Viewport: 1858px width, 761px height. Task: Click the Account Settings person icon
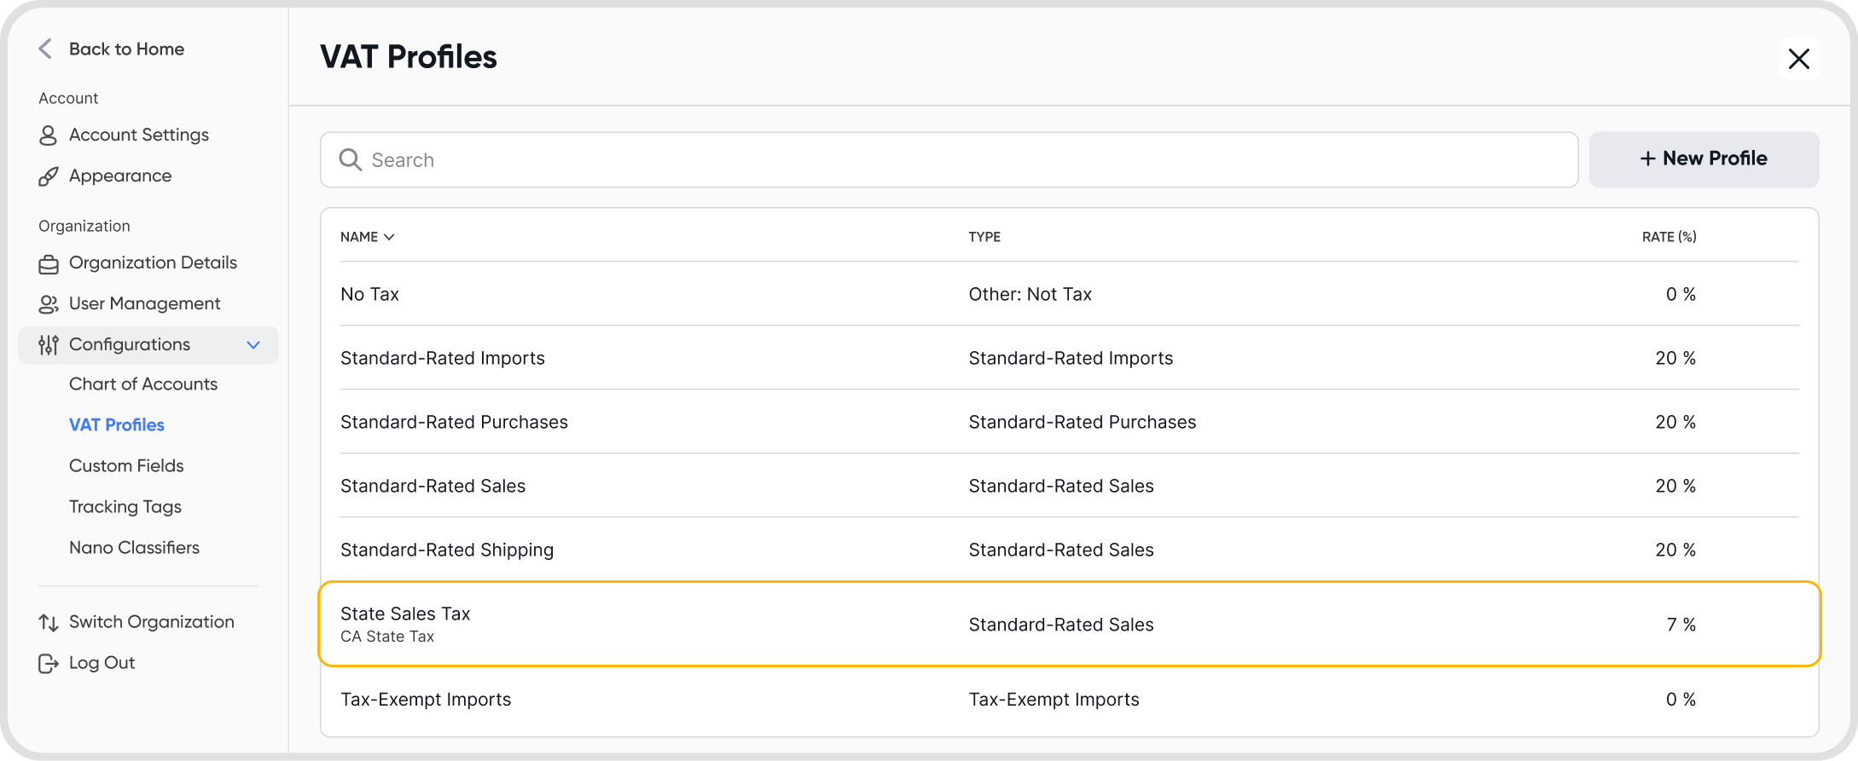click(48, 135)
